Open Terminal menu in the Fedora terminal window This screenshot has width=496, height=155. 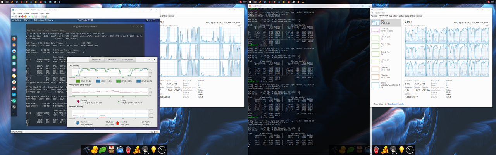pos(55,31)
